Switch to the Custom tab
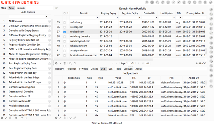 (21, 8)
